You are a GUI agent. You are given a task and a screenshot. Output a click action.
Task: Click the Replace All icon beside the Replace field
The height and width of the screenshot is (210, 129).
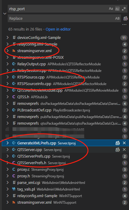(x=125, y=19)
